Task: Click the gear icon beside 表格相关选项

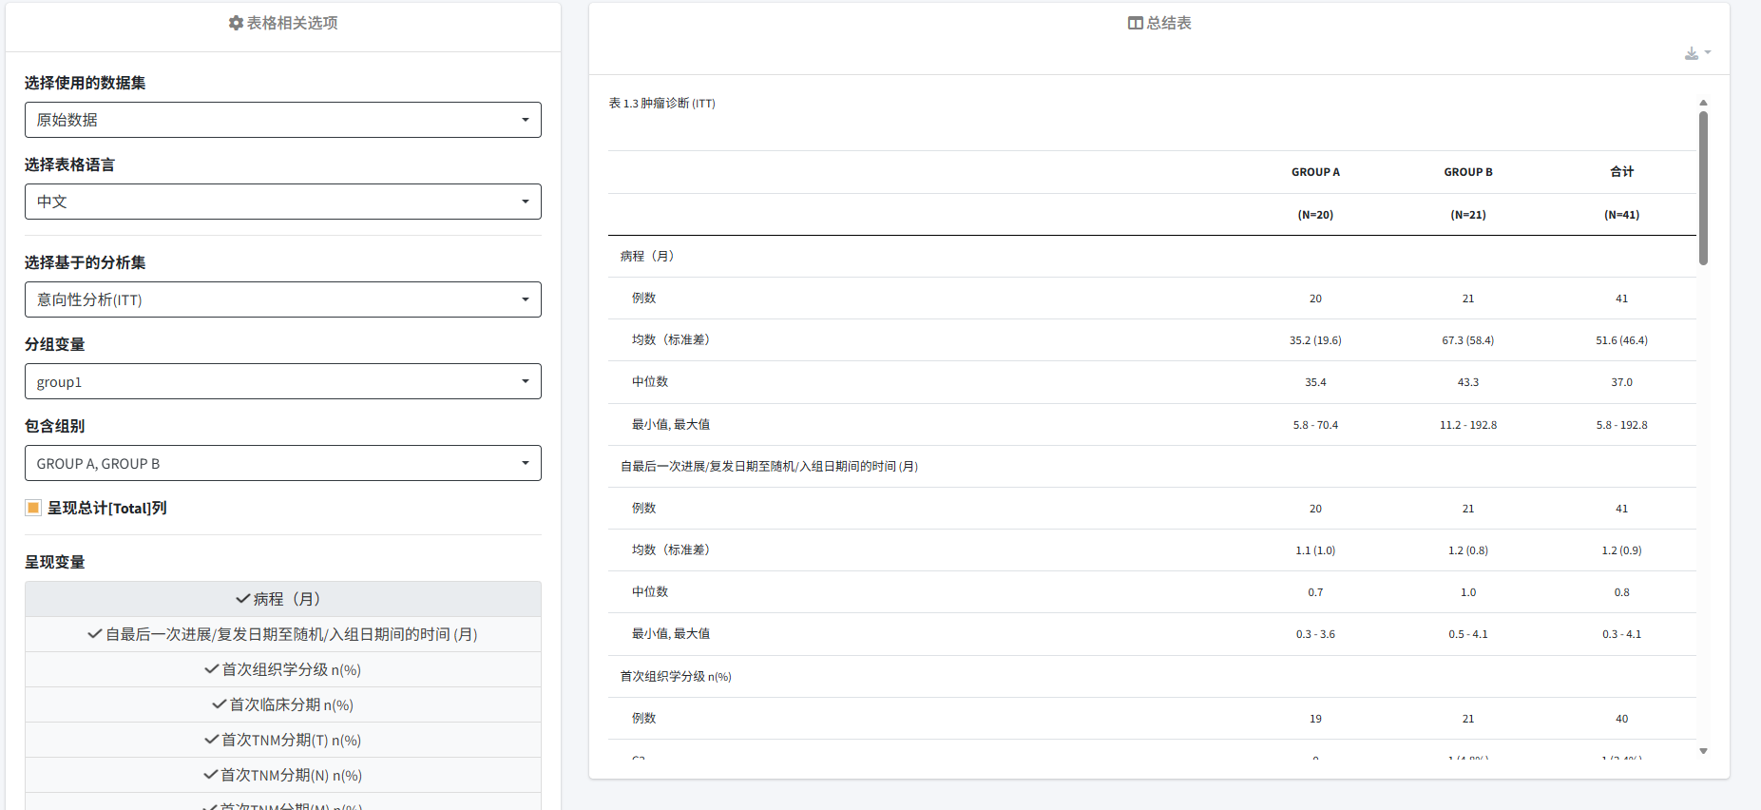Action: 236,23
